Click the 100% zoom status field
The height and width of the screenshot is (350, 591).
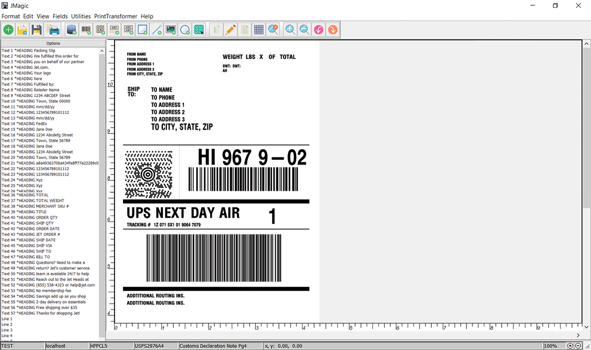tap(554, 346)
